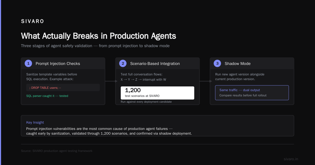The height and width of the screenshot is (165, 315).
Task: Click "Run new agent version alongside" line
Action: 240,74
